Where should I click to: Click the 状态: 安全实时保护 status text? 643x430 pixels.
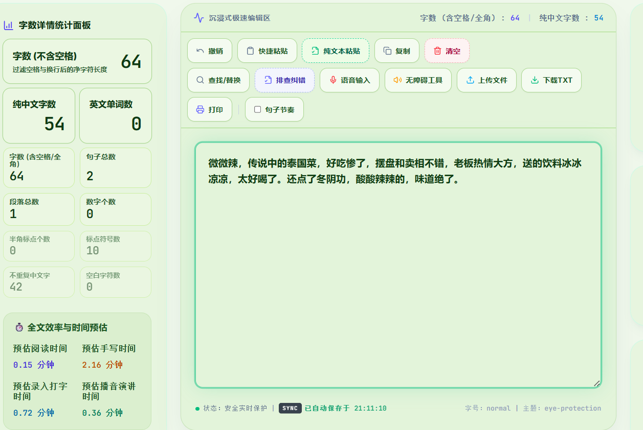[235, 408]
